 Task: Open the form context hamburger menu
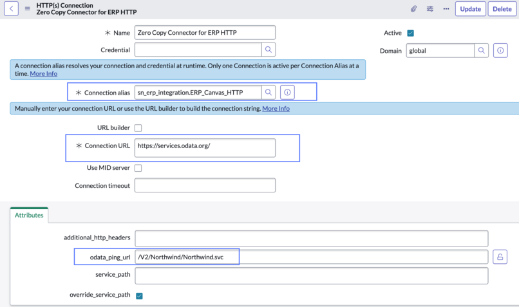point(28,8)
